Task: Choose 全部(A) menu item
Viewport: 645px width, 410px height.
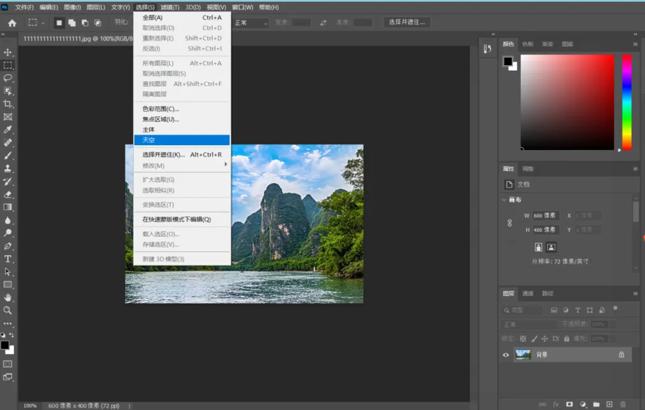Action: coord(182,18)
